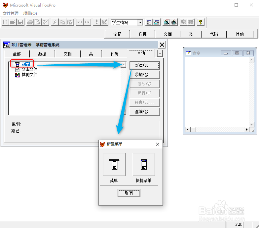Switch to 类 tab in Project Manager
Image resolution: width=259 pixels, height=228 pixels.
point(91,54)
